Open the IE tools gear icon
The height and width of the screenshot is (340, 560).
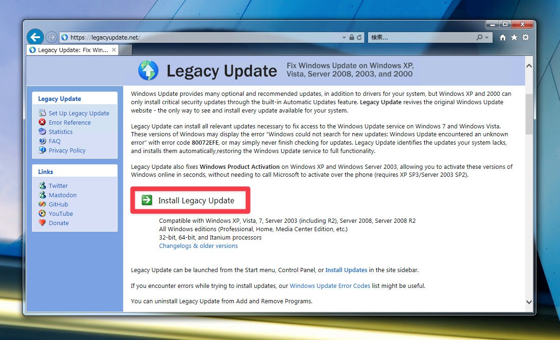[526, 38]
